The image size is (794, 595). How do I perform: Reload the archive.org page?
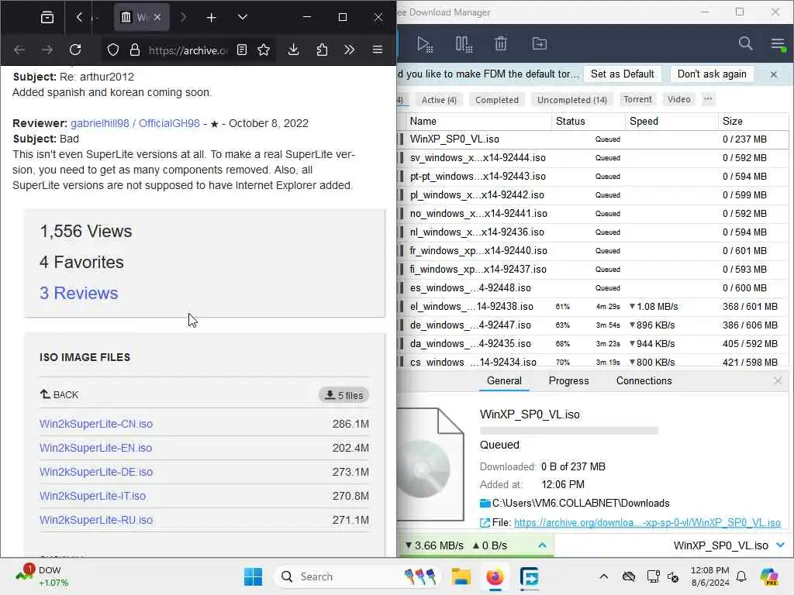[75, 50]
